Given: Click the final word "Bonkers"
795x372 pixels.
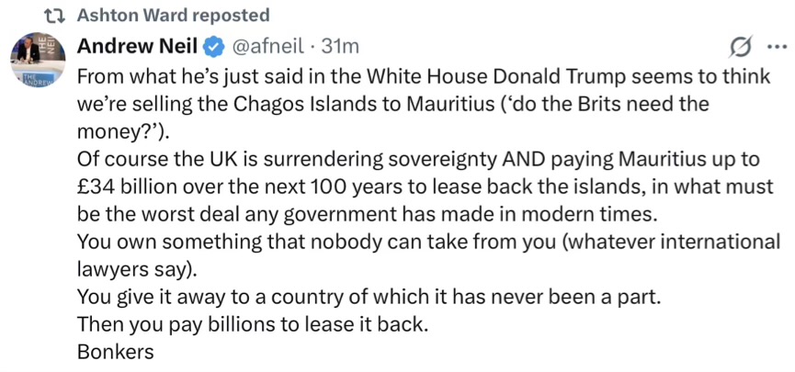Looking at the screenshot, I should pyautogui.click(x=115, y=352).
